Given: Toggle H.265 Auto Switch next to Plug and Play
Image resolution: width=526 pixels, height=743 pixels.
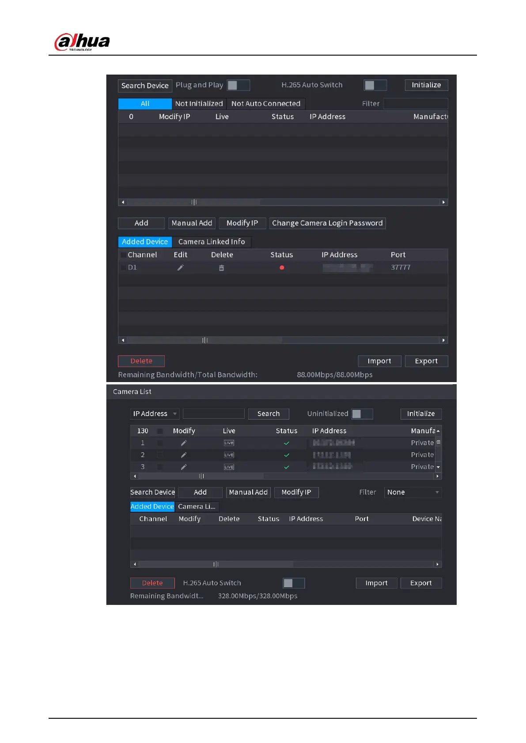Looking at the screenshot, I should 375,85.
